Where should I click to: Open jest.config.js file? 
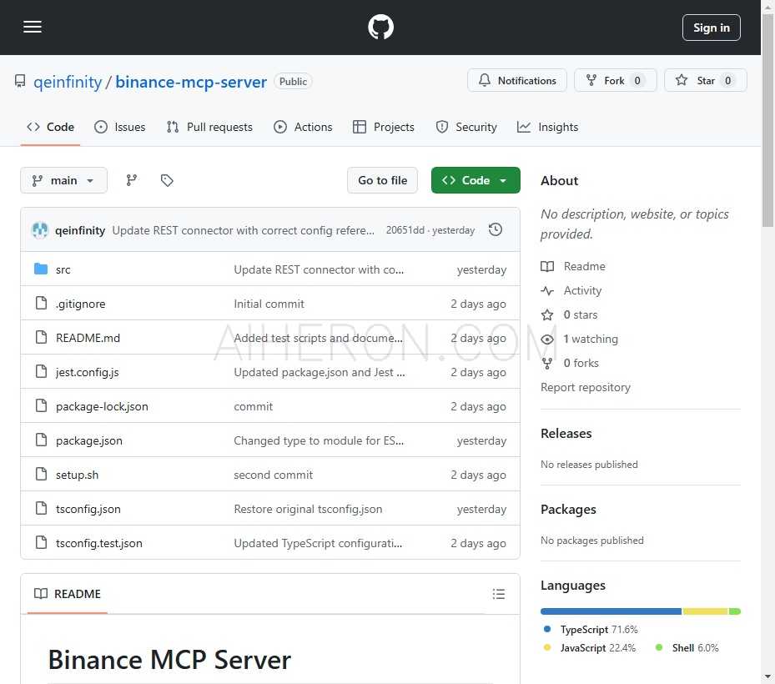click(87, 372)
